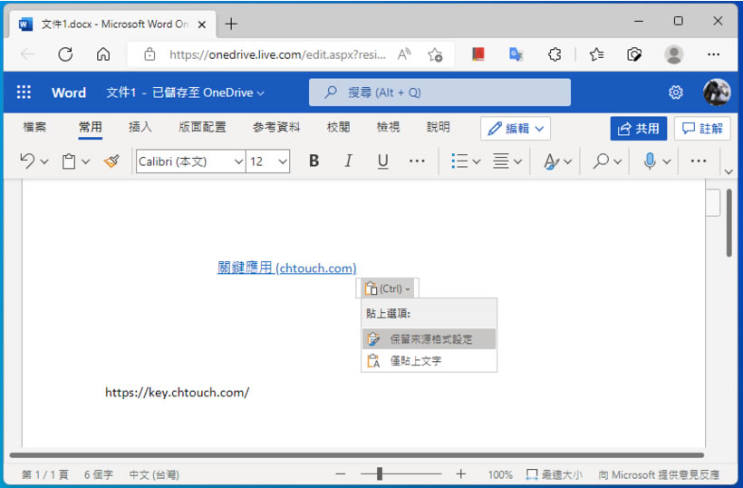This screenshot has width=743, height=488.
Task: Click the 搜尋 search box
Action: pos(439,93)
